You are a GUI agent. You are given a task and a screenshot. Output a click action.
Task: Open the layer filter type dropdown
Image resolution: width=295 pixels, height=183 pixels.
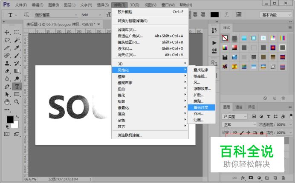[x=234, y=116]
